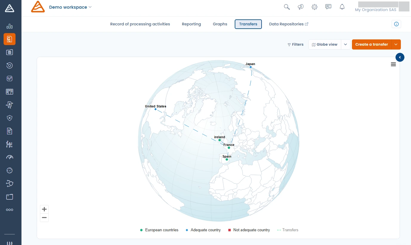Toggle the Transfers legend item
The image size is (411, 245).
(287, 230)
